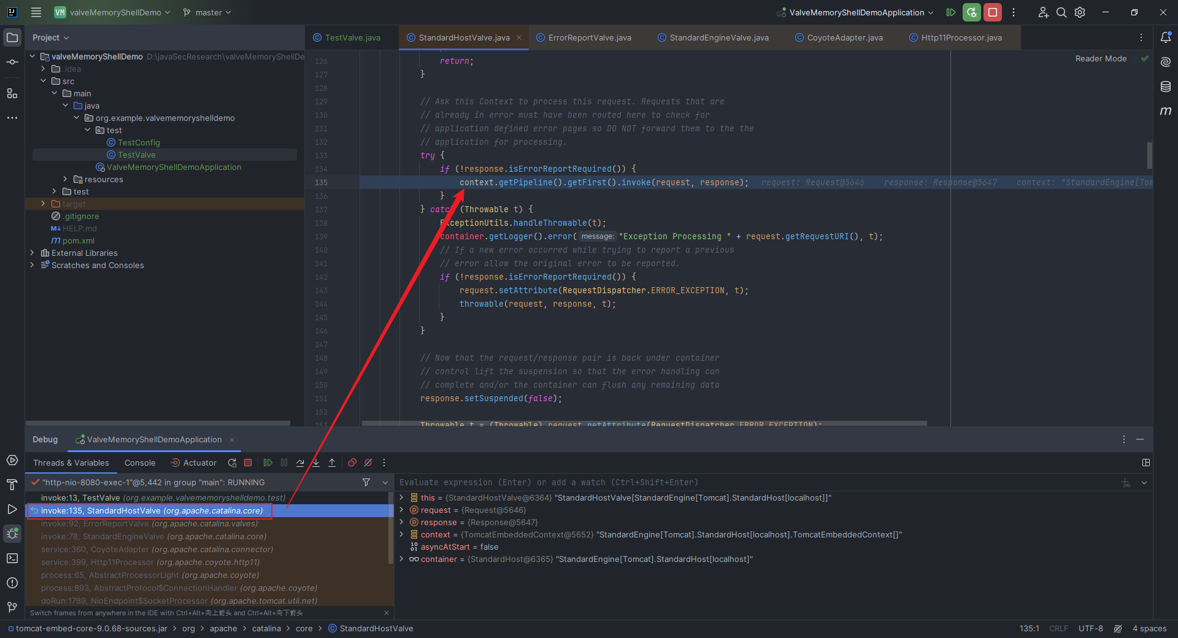Toggle Reader Mode in the editor
Screen dimensions: 1178x638
(1101, 59)
